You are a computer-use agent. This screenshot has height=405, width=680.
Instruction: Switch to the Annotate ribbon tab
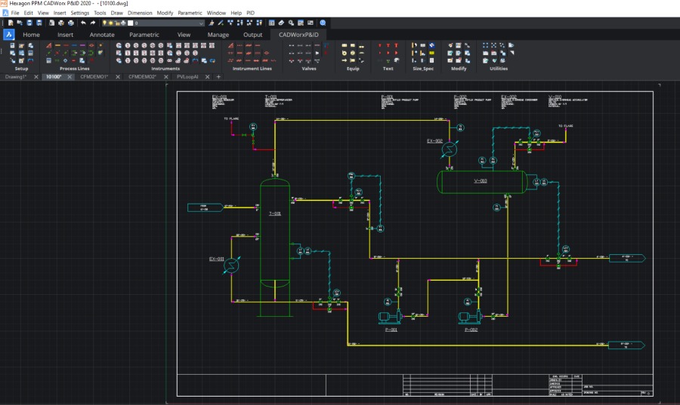[102, 35]
